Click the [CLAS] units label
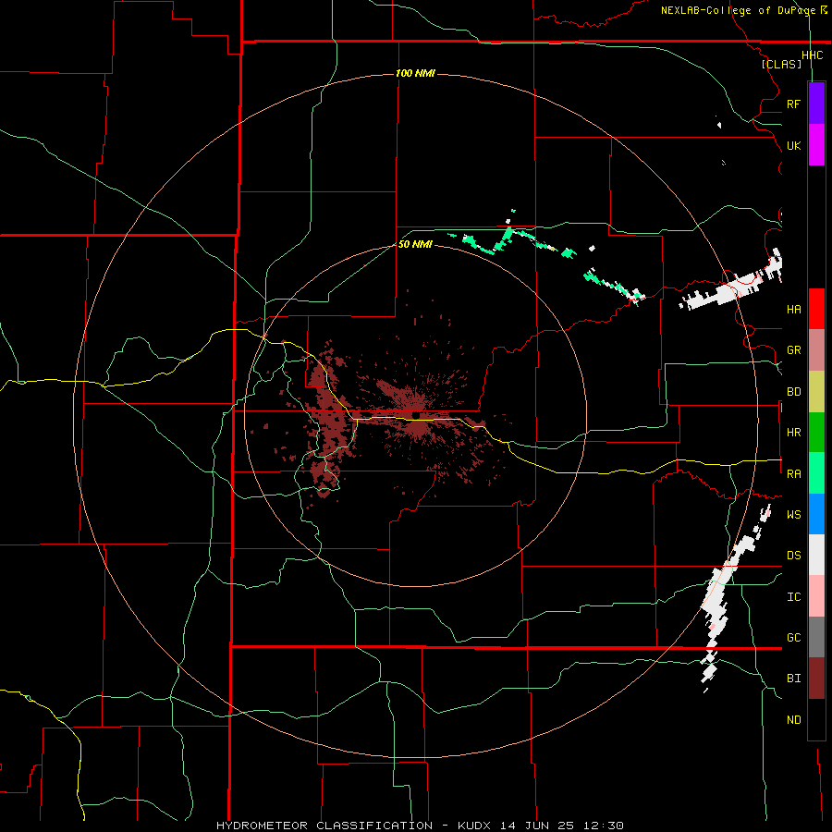The width and height of the screenshot is (832, 832). pos(781,64)
